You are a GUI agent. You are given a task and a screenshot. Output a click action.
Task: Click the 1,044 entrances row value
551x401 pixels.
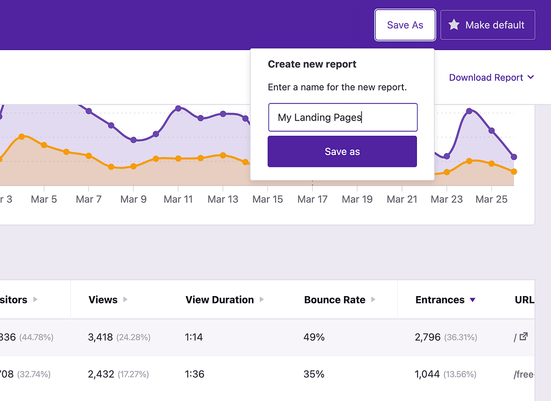coord(427,374)
